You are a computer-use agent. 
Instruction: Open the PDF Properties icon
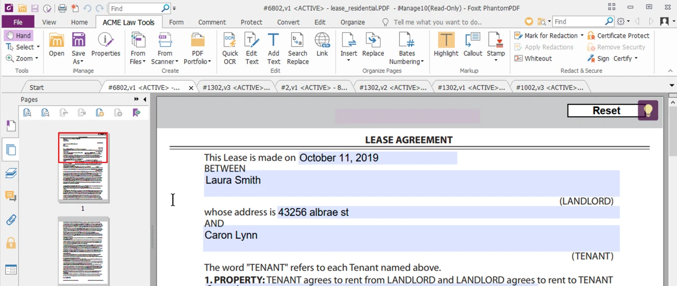click(105, 45)
